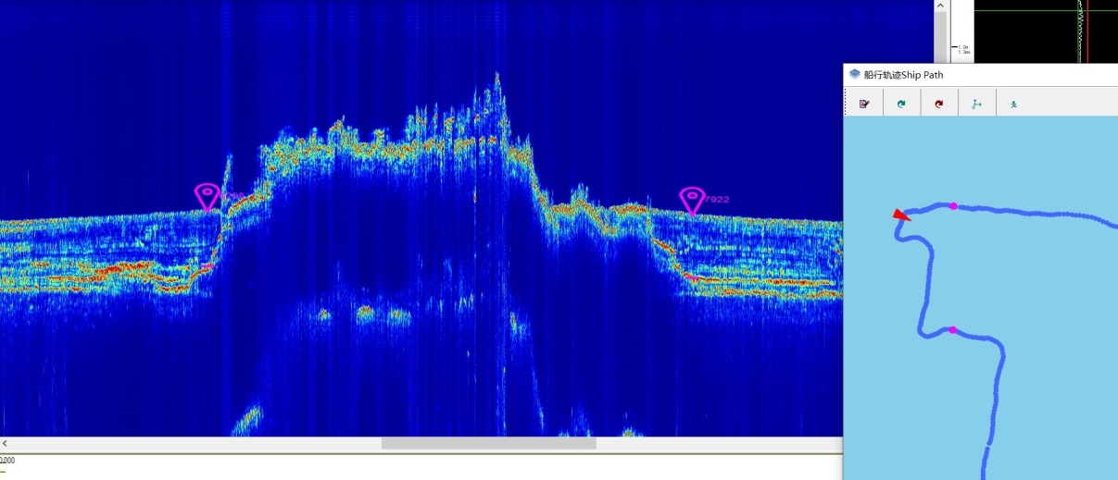This screenshot has width=1118, height=480.
Task: Click the red rotate arrow icon
Action: 939,104
